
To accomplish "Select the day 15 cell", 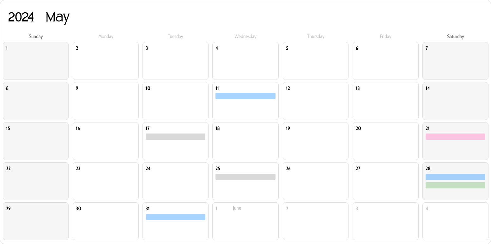I will pos(36,141).
